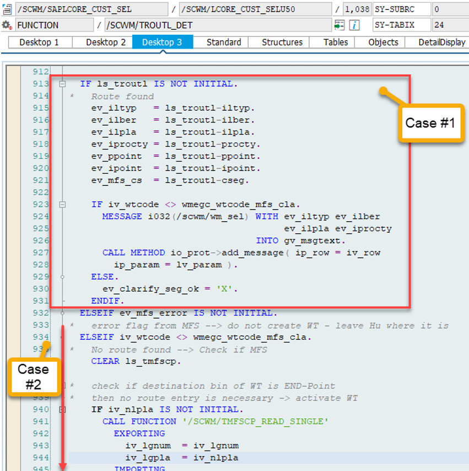Click the /SCWM/TROUTL_DET function name field
The image size is (469, 471).
(218, 25)
